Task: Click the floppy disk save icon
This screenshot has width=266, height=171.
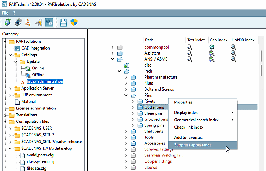Action: (x=63, y=22)
